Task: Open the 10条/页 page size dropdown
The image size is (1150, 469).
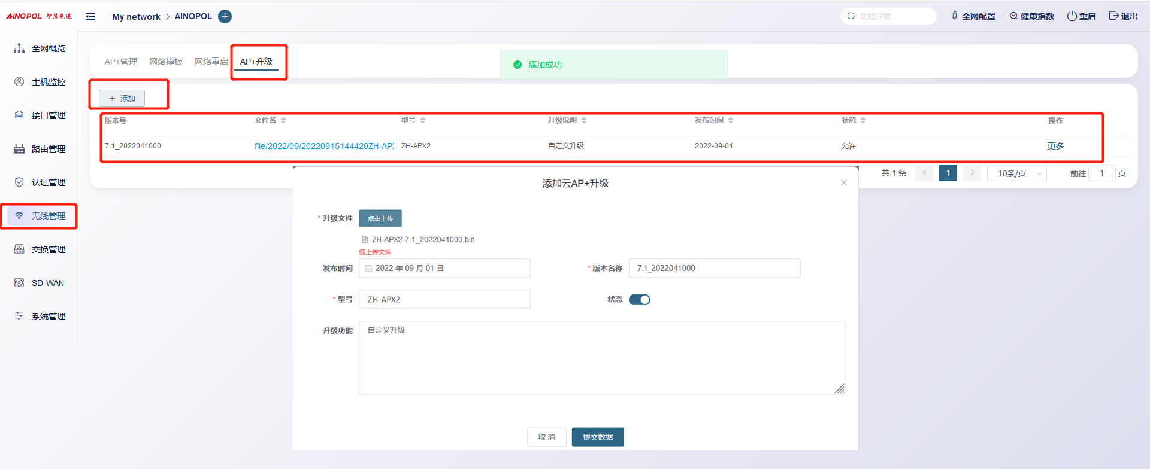Action: (1016, 173)
